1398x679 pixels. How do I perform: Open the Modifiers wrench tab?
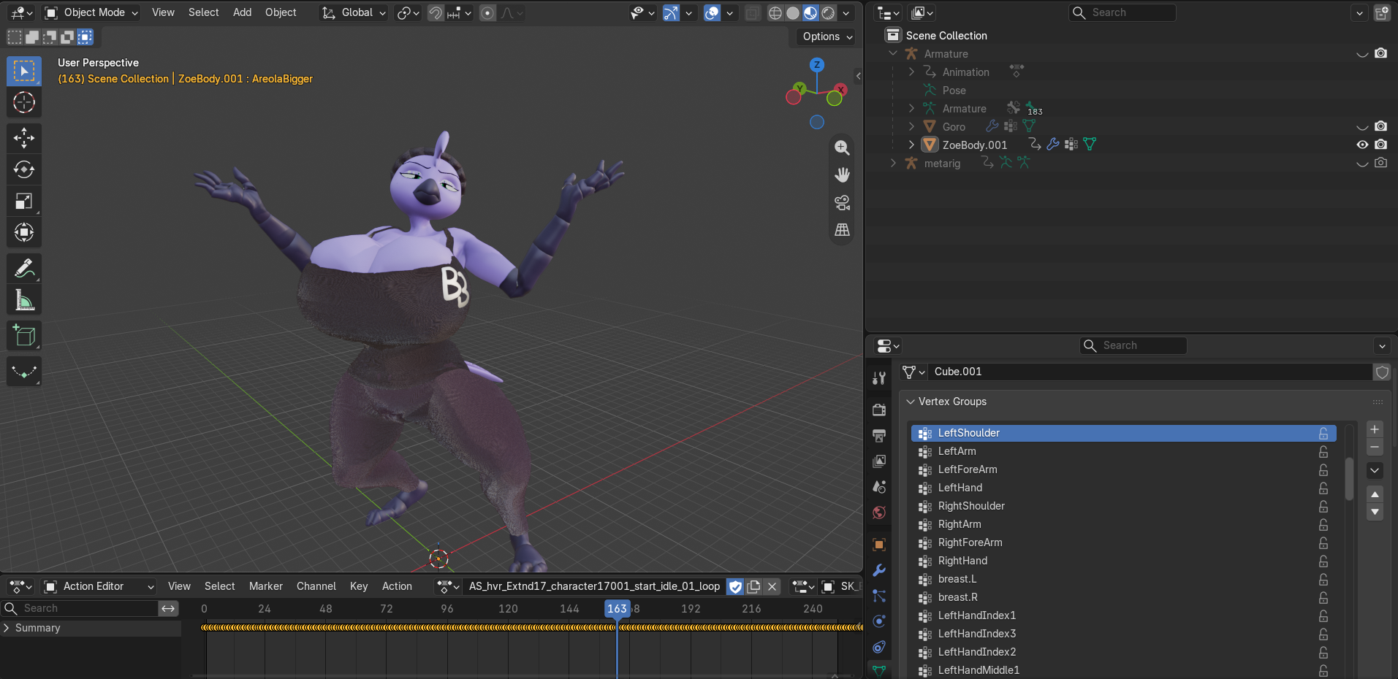pyautogui.click(x=879, y=570)
